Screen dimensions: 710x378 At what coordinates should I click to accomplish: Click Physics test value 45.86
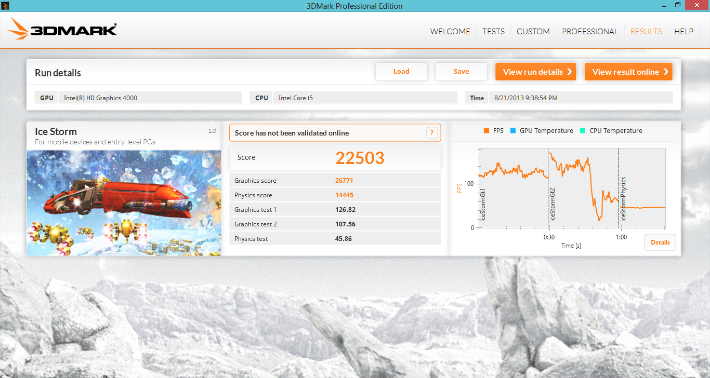pyautogui.click(x=344, y=239)
